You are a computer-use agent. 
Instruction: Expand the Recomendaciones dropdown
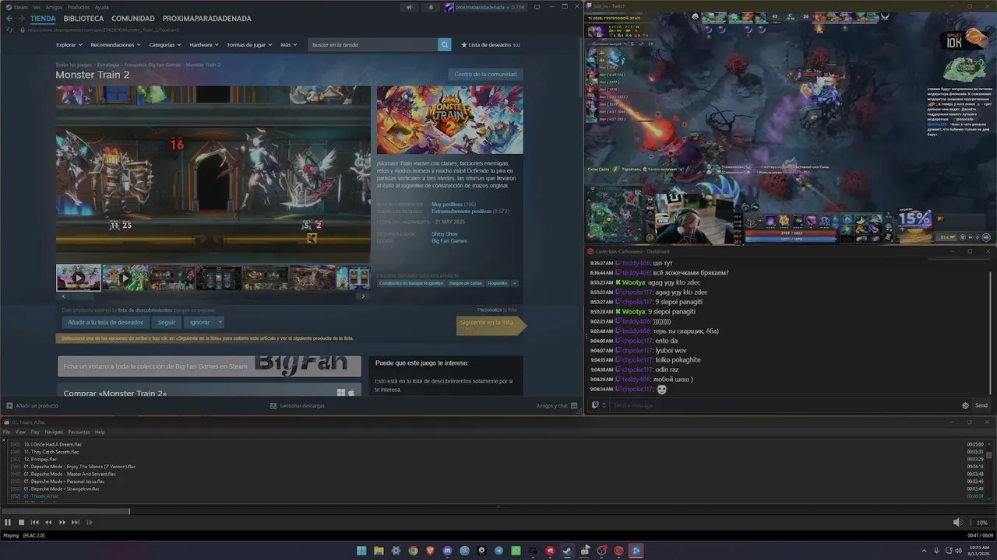click(x=115, y=45)
